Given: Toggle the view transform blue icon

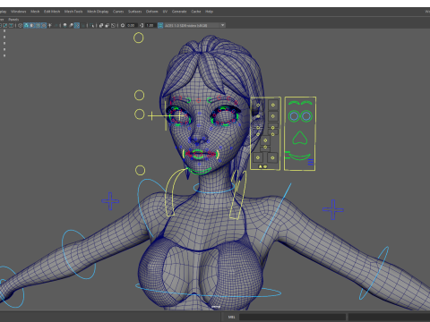Looking at the screenshot, I should tap(160, 25).
